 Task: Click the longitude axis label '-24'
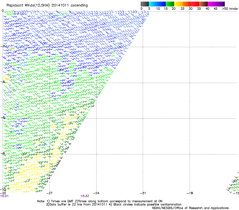(x=96, y=193)
